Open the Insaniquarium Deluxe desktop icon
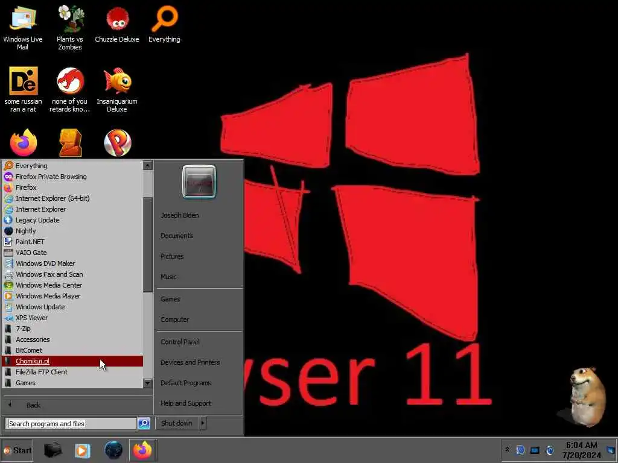This screenshot has width=618, height=463. click(x=117, y=89)
